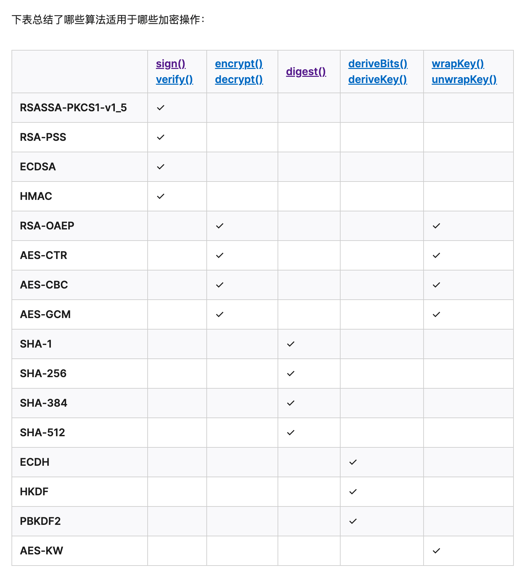Open the digest() link
This screenshot has width=523, height=579.
tap(306, 72)
